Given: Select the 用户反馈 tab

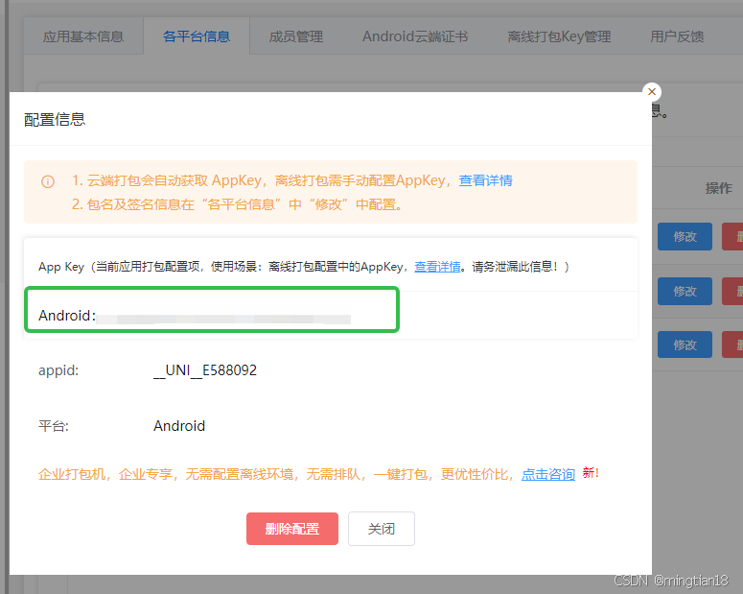Looking at the screenshot, I should 677,36.
